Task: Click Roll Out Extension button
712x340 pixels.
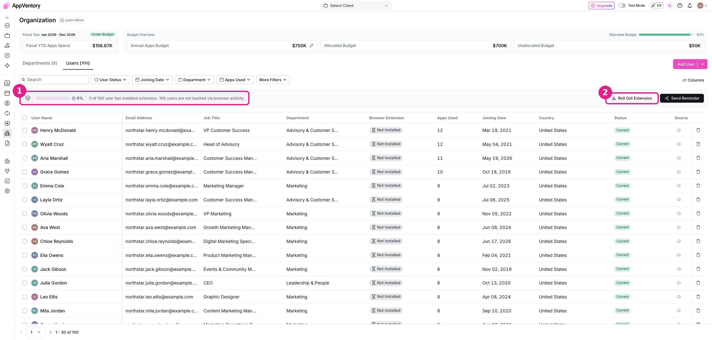Action: coord(632,98)
